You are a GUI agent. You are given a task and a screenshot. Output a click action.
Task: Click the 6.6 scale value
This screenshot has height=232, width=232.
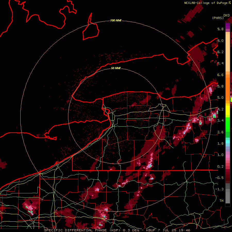click(x=220, y=75)
